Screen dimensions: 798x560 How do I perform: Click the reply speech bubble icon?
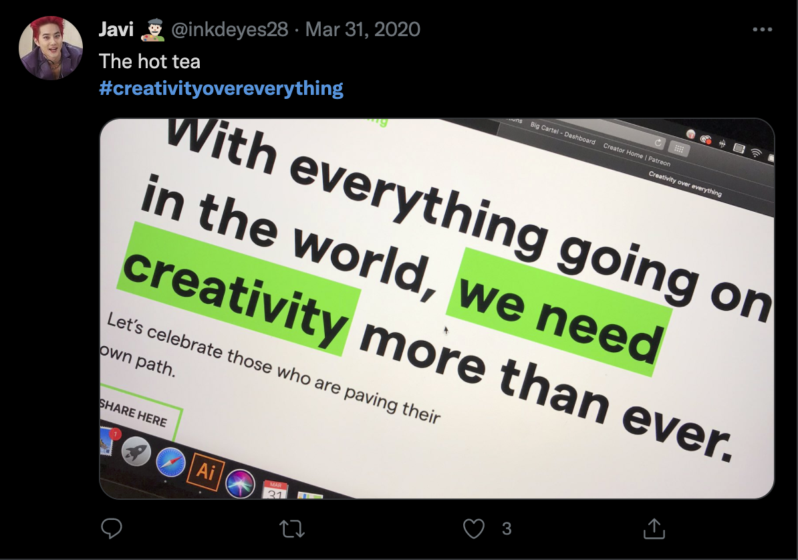[x=112, y=529]
